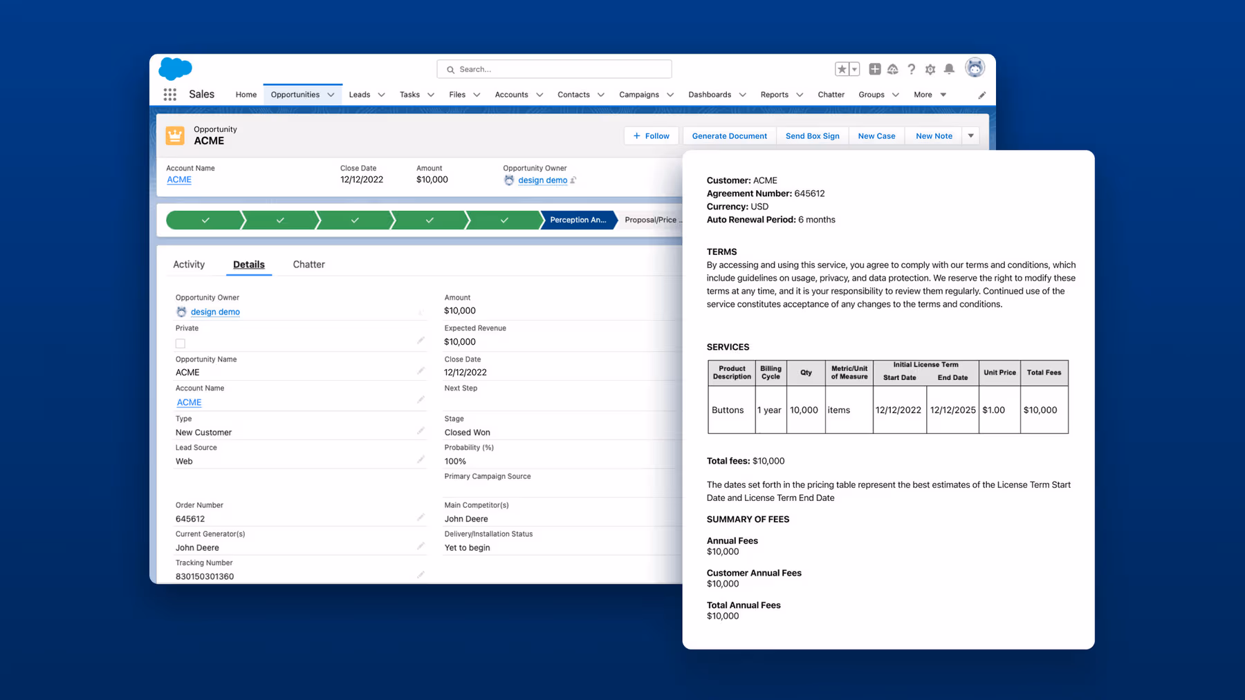Select the Perception Analysis stage in path
This screenshot has width=1245, height=700.
578,220
